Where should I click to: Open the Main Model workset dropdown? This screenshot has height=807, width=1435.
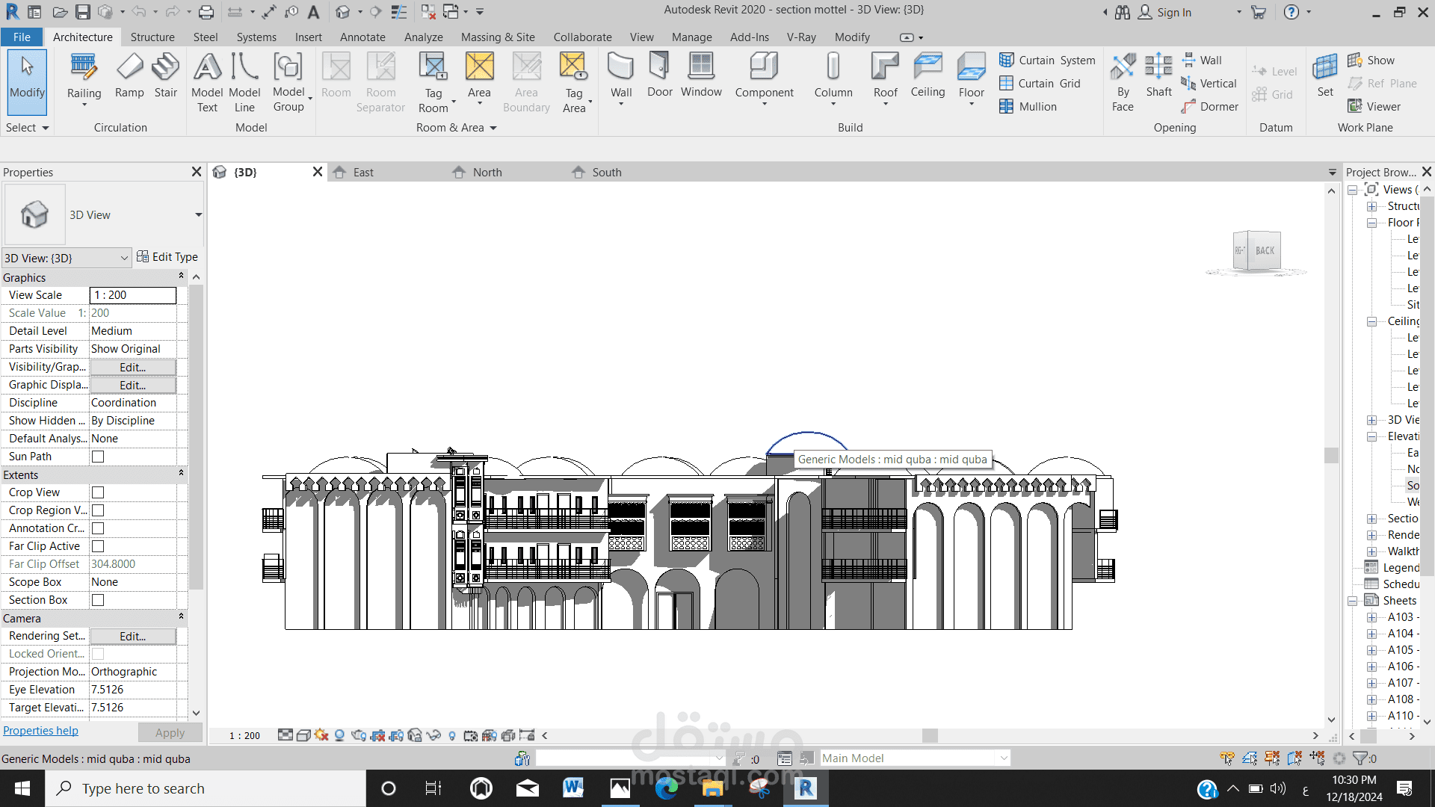point(1003,758)
